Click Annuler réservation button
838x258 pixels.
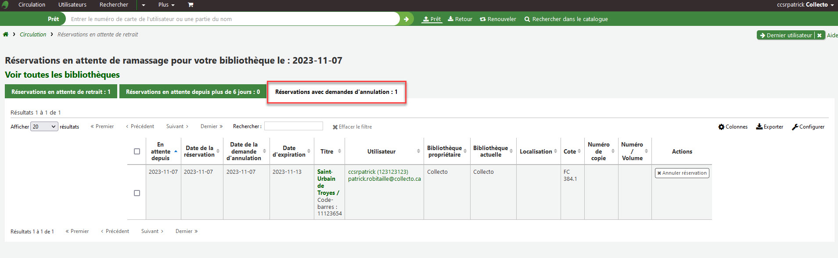coord(682,173)
